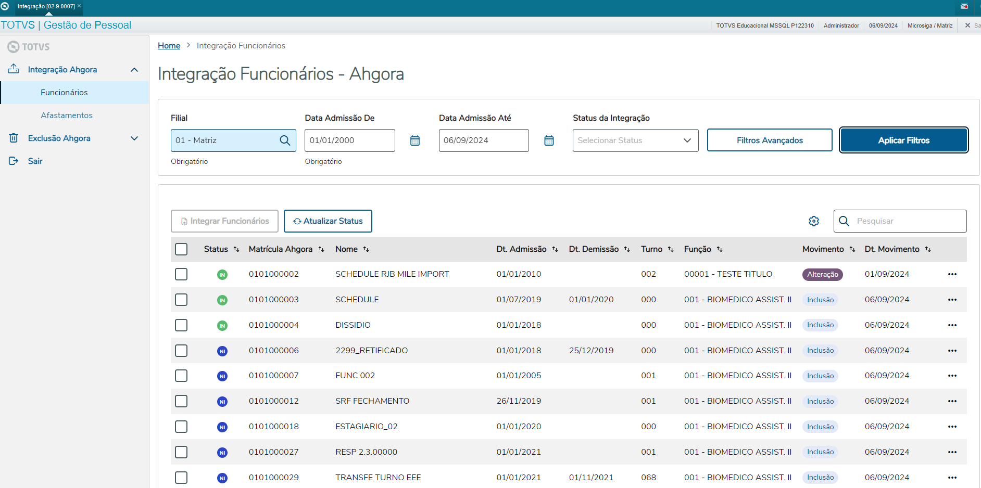Click green IN status icon for 0101000002
This screenshot has width=981, height=488.
click(x=222, y=275)
